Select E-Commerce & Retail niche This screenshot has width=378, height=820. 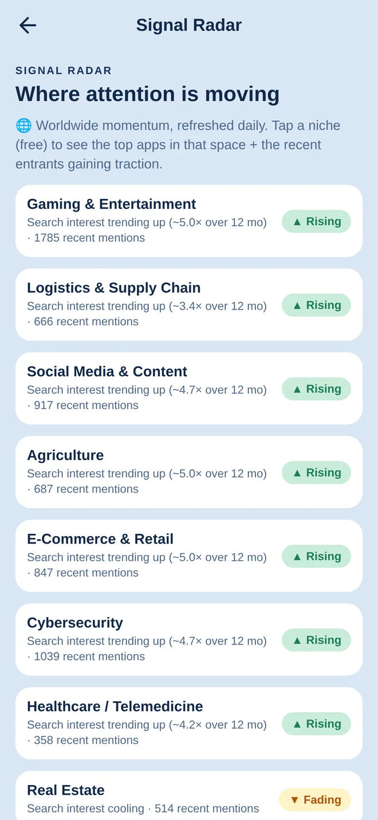coord(189,556)
